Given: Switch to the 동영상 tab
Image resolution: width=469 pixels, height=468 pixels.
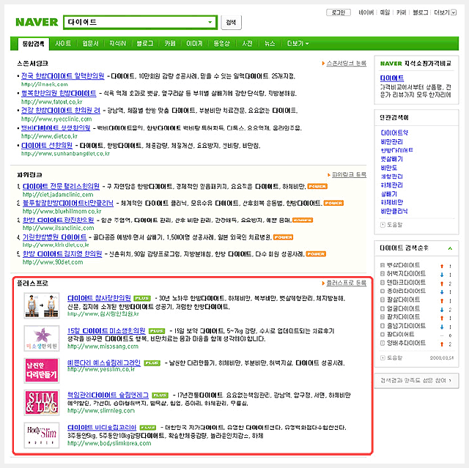Looking at the screenshot, I should [221, 44].
